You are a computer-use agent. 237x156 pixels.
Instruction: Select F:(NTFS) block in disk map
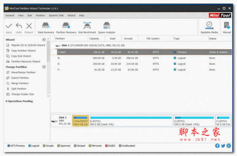click(x=223, y=121)
